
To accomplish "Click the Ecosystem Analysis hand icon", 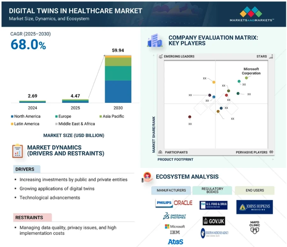I will [x=147, y=177].
